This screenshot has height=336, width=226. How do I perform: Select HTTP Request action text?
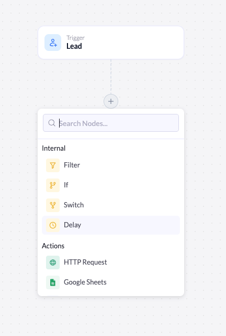pyautogui.click(x=85, y=262)
